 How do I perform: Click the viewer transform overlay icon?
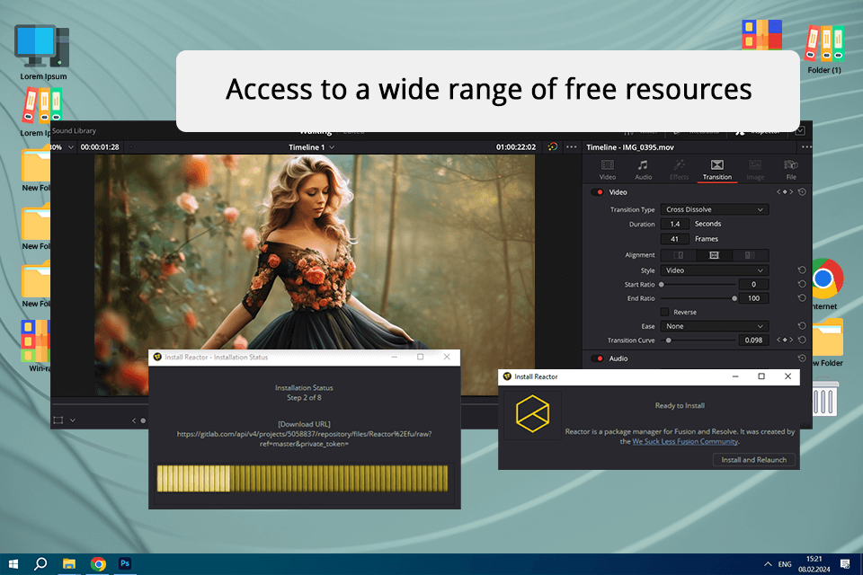[58, 420]
